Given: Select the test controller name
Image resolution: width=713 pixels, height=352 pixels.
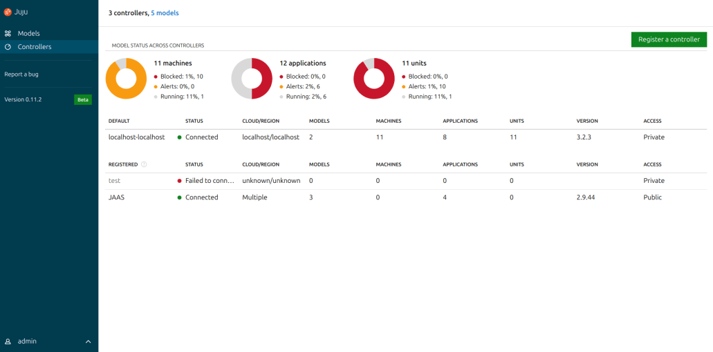Looking at the screenshot, I should coord(115,181).
